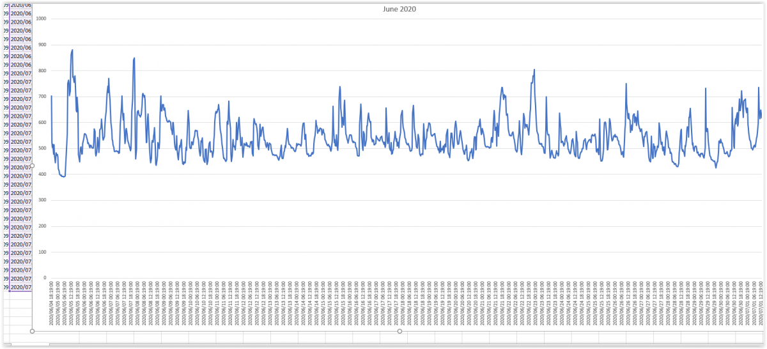Click the chart's left-middle resize handle

coord(32,166)
